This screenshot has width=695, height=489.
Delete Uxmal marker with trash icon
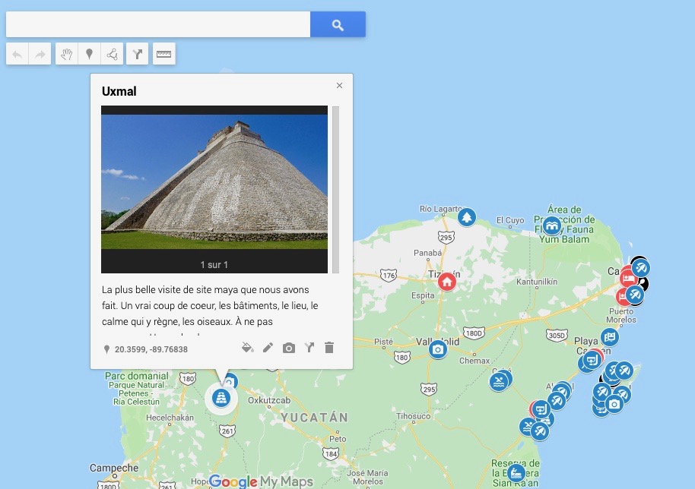point(329,348)
